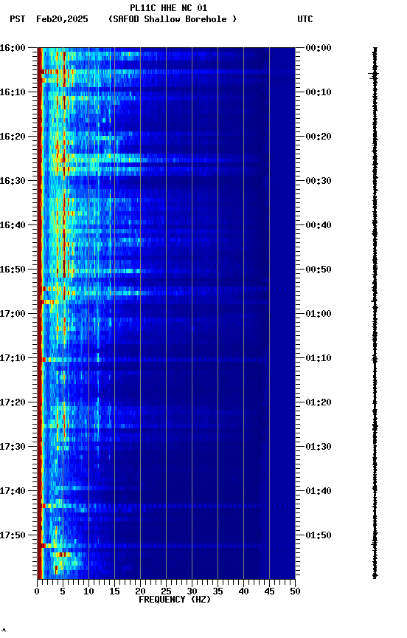Click the 17:40 PST time label
Image resolution: width=407 pixels, height=638 pixels.
pos(13,491)
